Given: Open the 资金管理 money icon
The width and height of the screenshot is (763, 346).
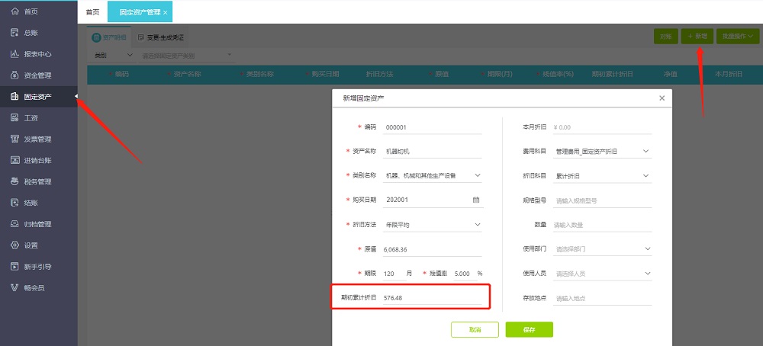Looking at the screenshot, I should tap(14, 75).
